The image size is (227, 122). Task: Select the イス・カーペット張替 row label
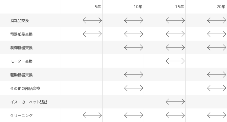point(29,102)
